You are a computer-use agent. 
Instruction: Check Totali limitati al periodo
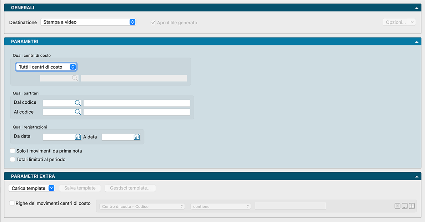[x=12, y=160]
